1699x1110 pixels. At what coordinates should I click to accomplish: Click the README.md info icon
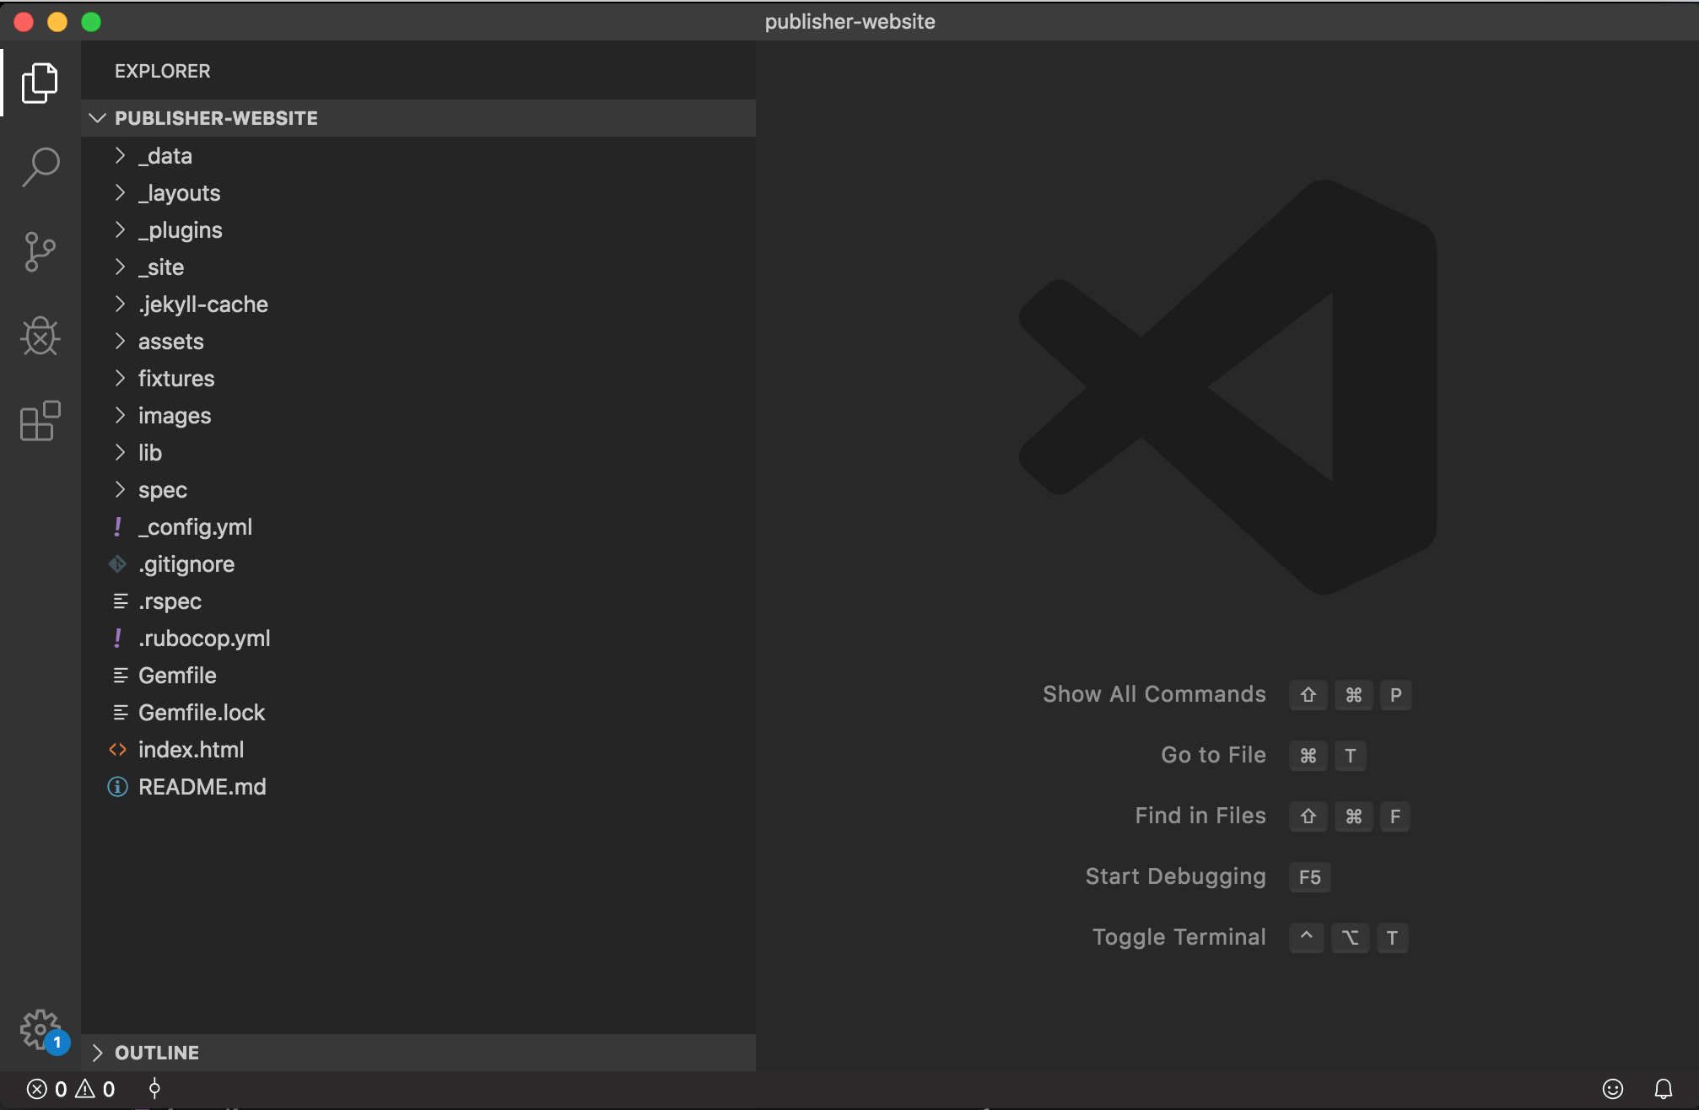pyautogui.click(x=118, y=787)
